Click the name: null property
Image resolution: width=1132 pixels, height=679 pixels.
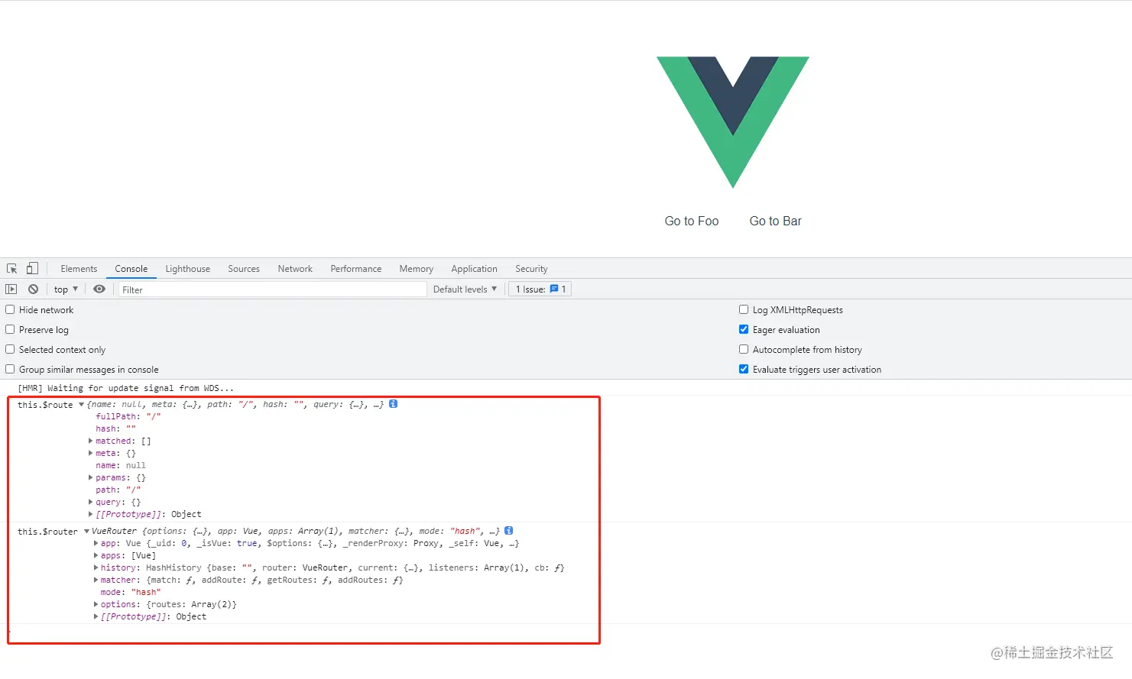pyautogui.click(x=121, y=465)
